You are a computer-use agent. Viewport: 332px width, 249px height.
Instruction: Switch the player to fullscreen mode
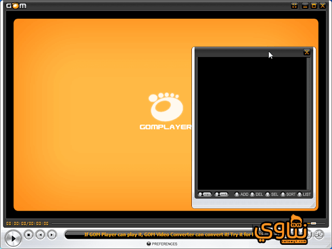[x=294, y=6]
